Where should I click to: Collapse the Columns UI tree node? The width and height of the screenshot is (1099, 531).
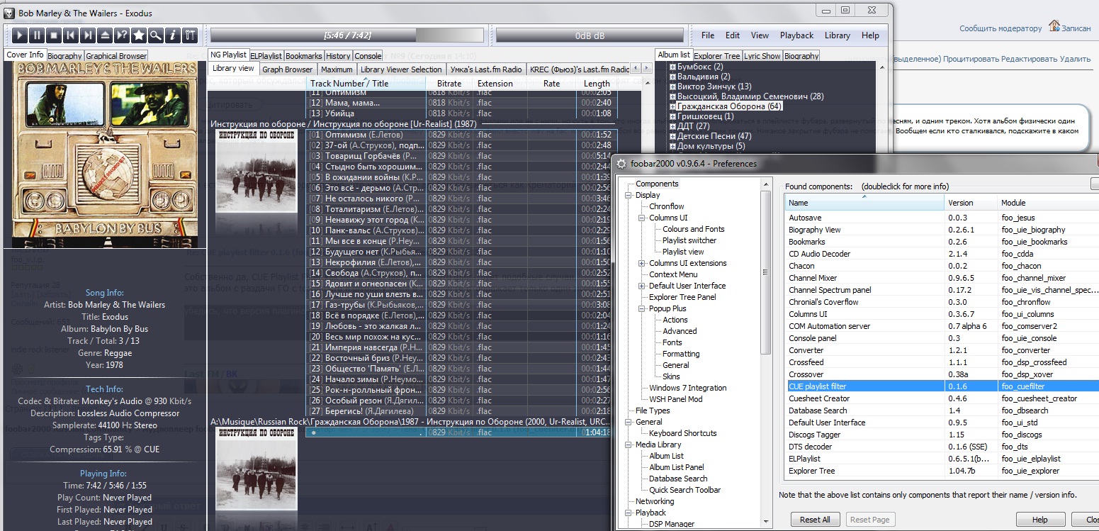pyautogui.click(x=642, y=218)
